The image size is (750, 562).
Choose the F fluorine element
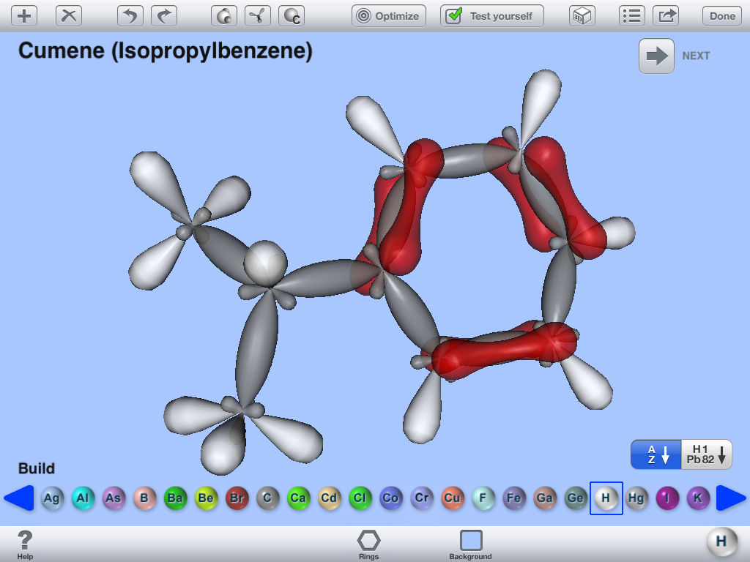(483, 498)
